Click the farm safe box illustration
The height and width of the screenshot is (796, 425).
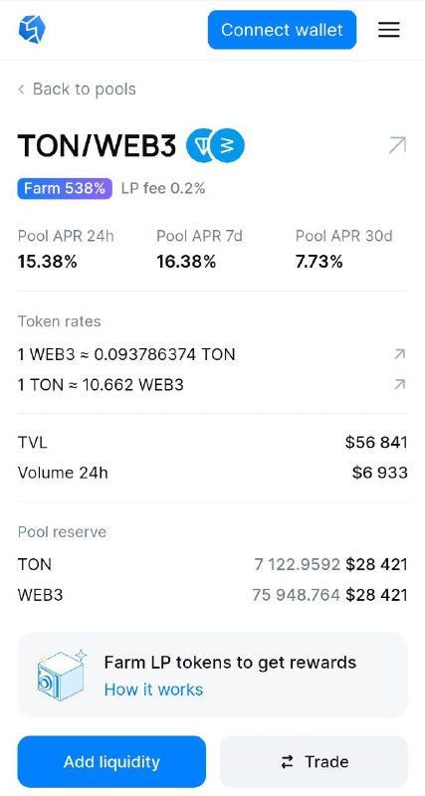tap(62, 675)
